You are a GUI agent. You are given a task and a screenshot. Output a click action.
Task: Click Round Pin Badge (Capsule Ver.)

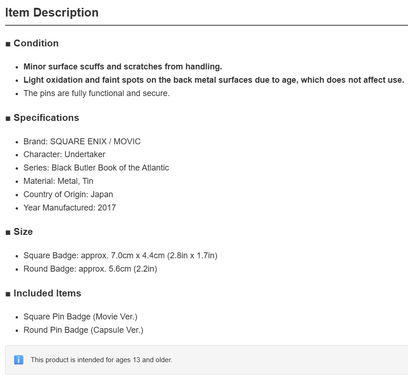click(x=83, y=330)
